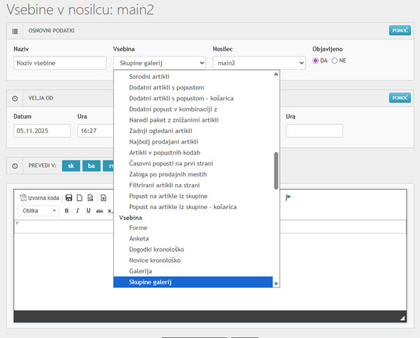420x338 pixels.
Task: Toggle Izvorna koda source view
Action: tap(39, 198)
